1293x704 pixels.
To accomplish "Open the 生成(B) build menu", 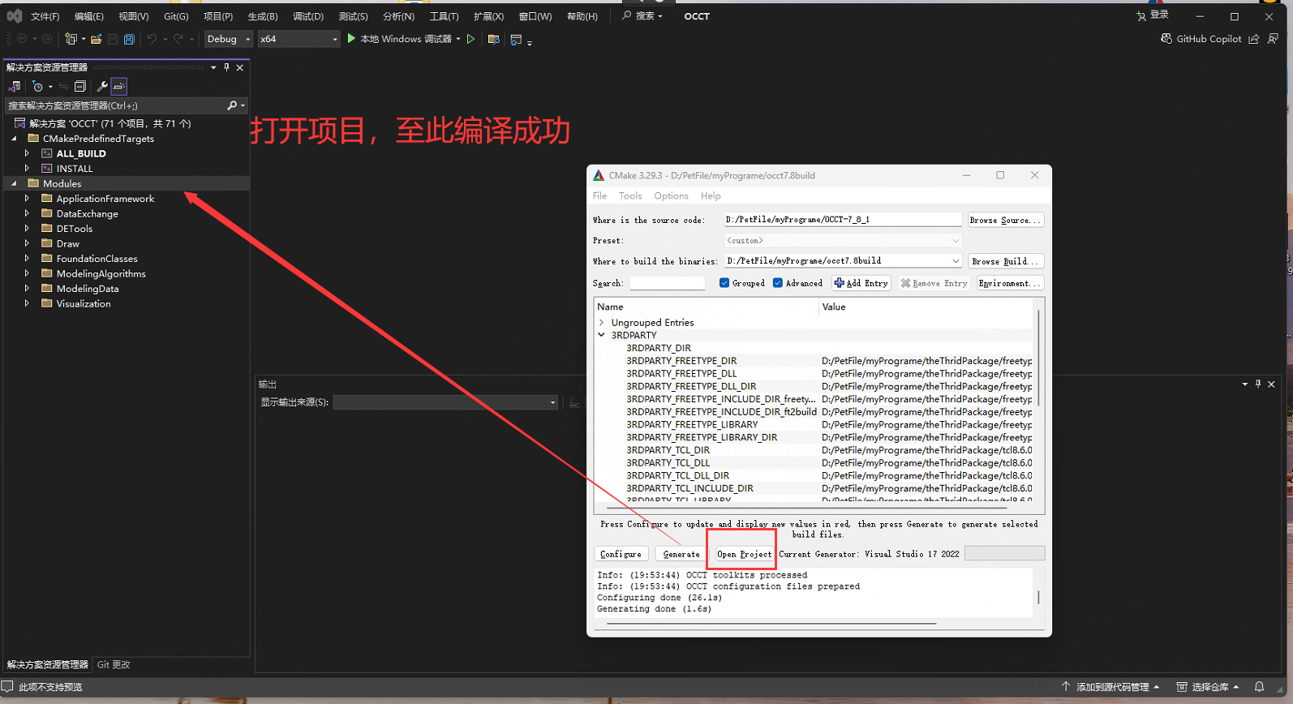I will pyautogui.click(x=263, y=16).
